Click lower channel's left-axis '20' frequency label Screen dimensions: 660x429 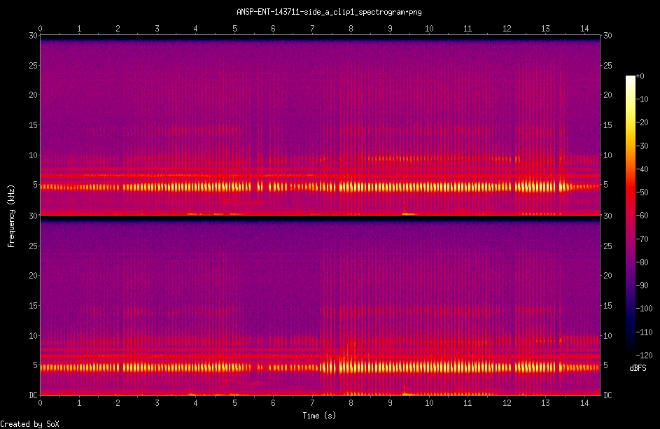34,275
